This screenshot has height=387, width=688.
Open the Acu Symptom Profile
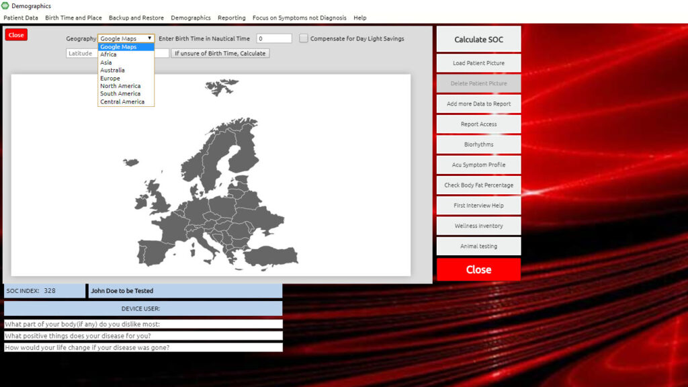(x=478, y=165)
